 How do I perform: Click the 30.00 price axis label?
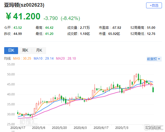11,114
